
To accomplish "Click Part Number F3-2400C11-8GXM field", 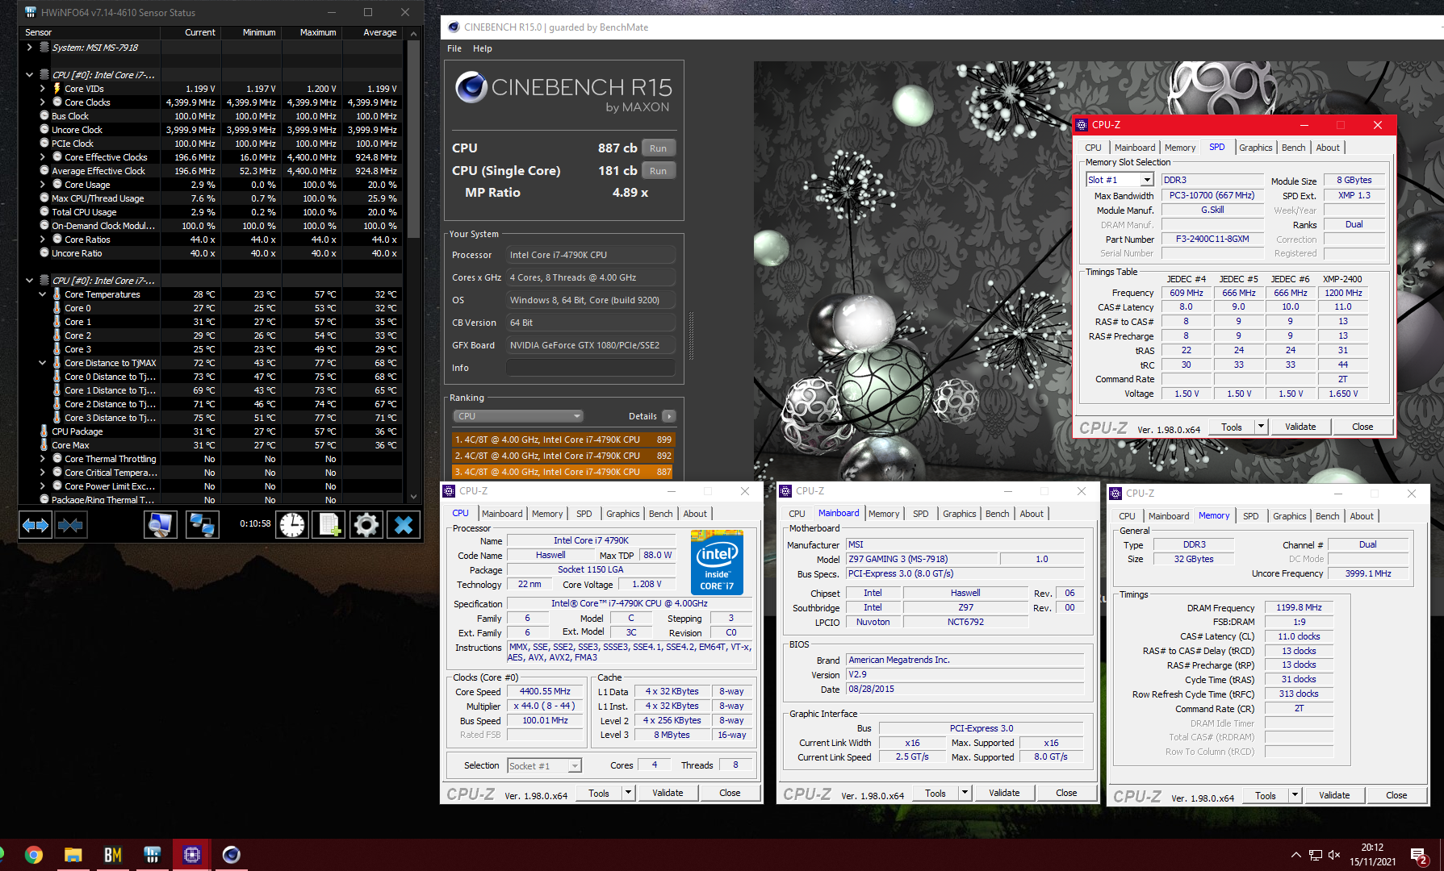I will [x=1212, y=240].
